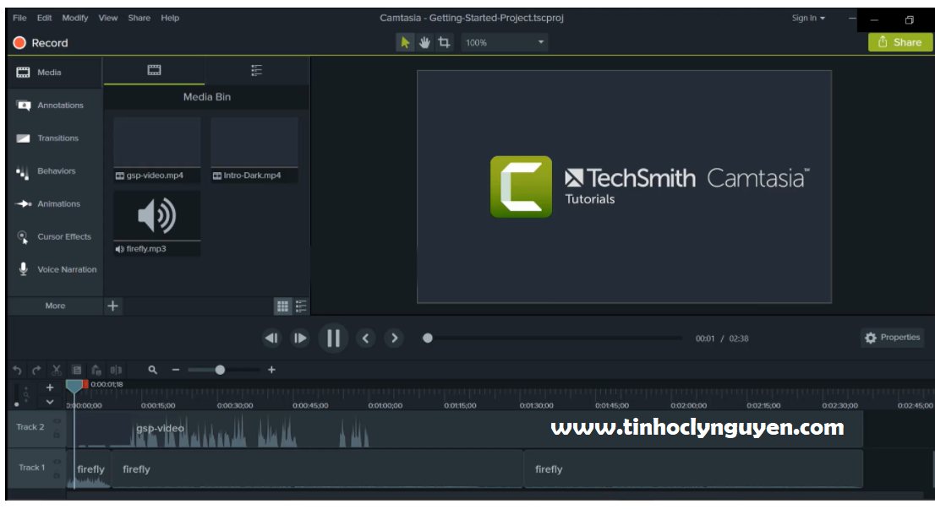Switch to the Library list tab
The height and width of the screenshot is (509, 935).
[x=256, y=70]
